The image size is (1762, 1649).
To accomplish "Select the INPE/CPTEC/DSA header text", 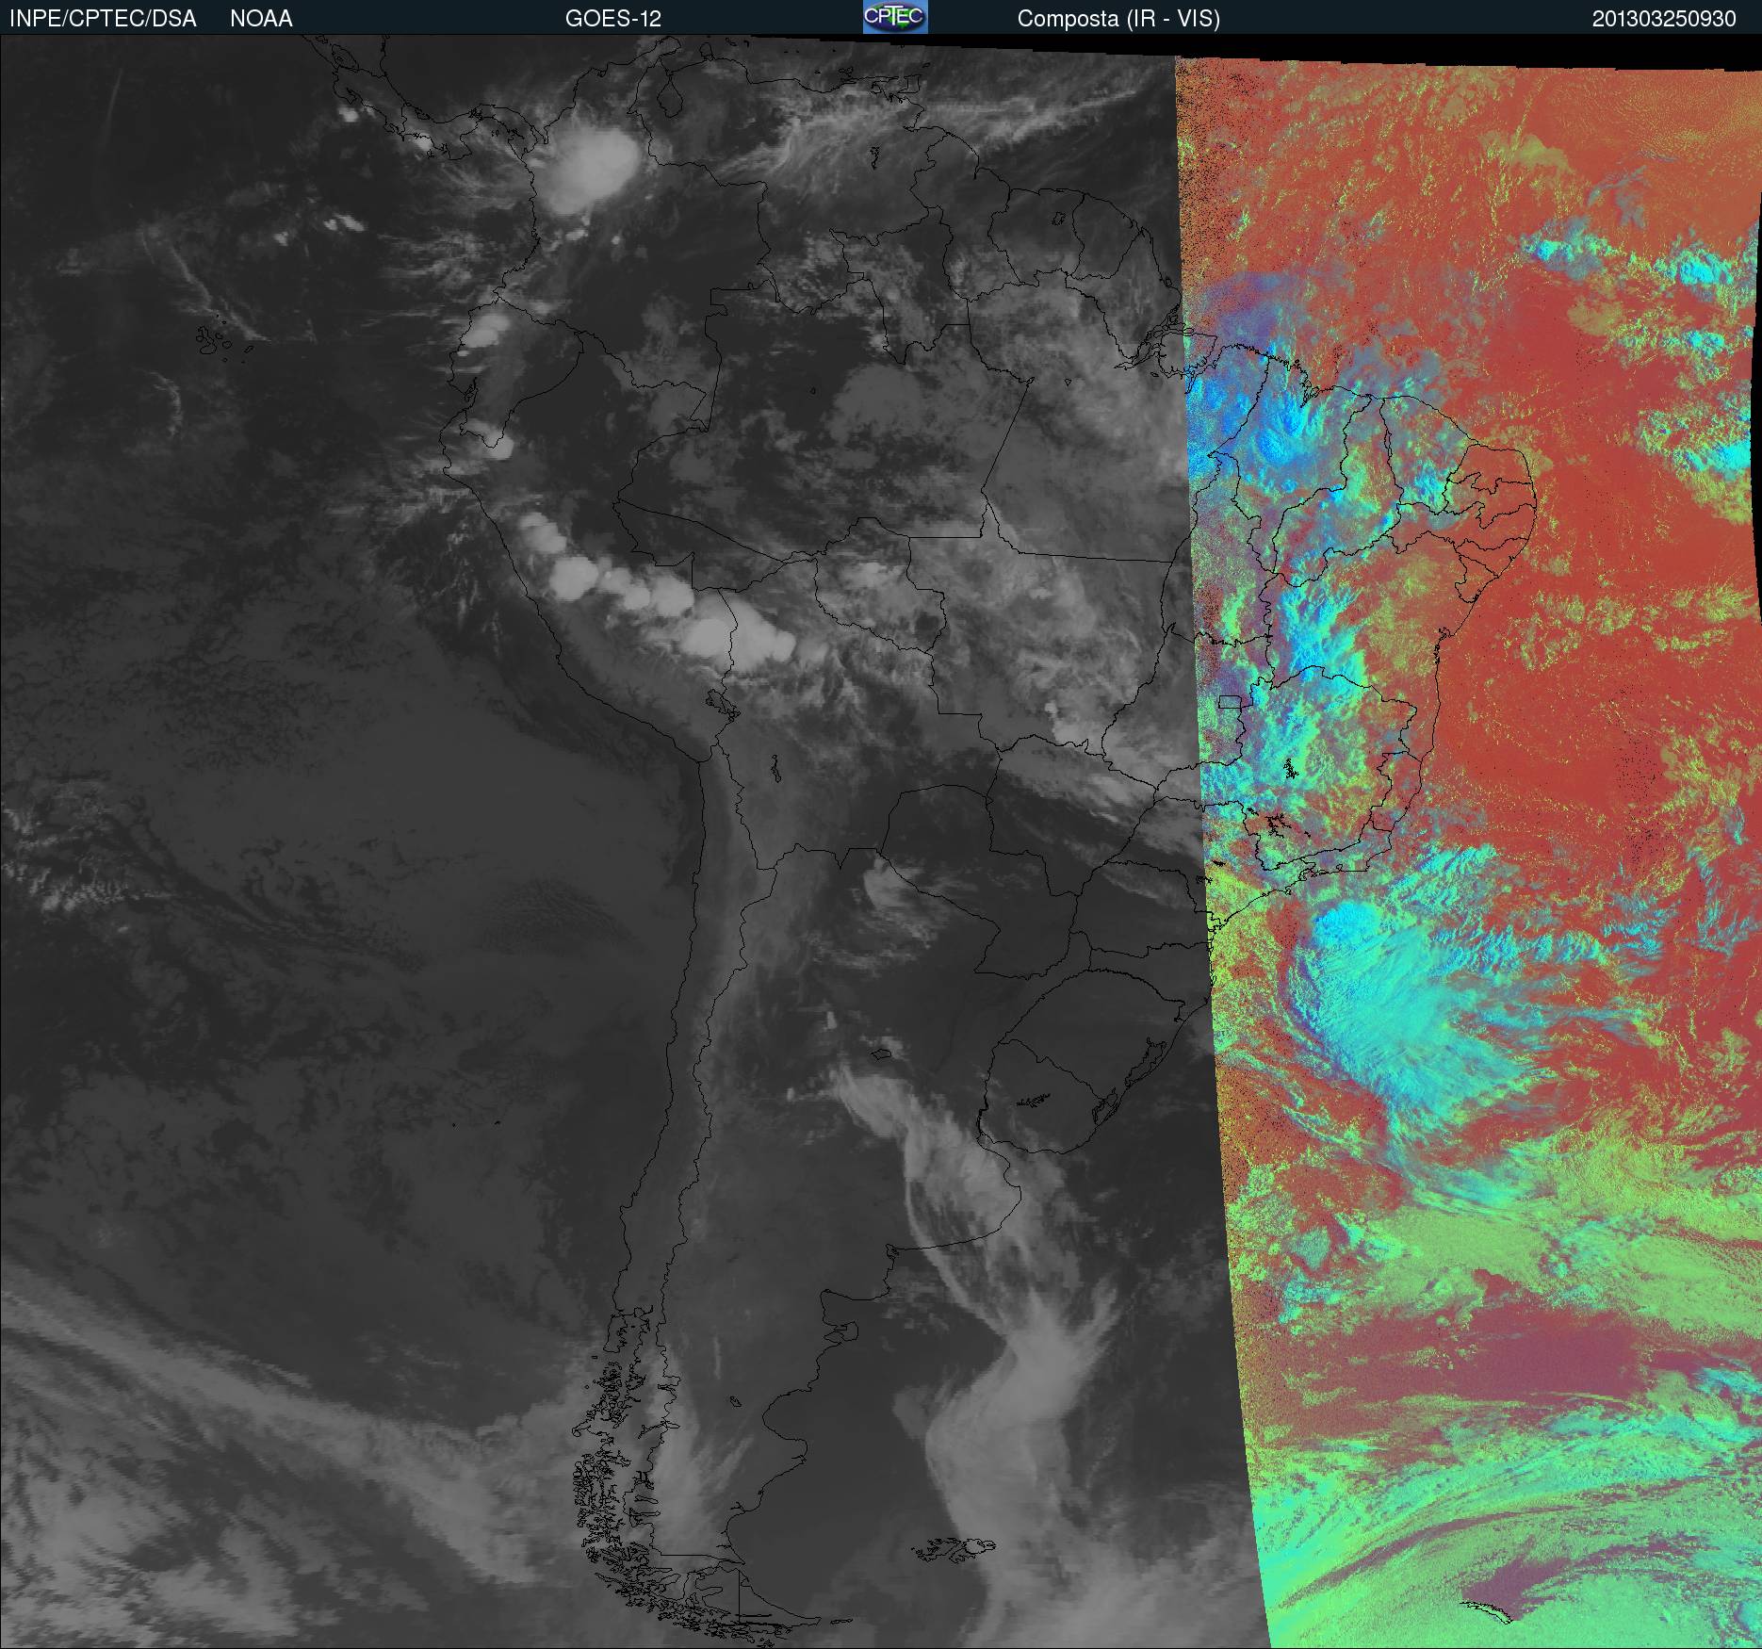I will pos(103,19).
